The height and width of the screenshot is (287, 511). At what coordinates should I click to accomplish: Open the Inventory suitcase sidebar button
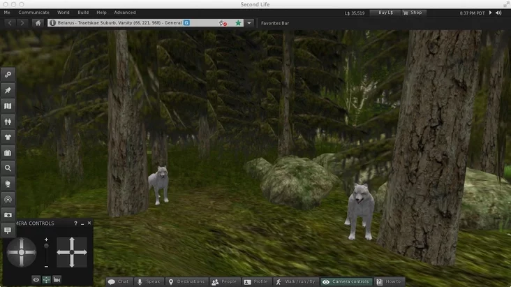point(8,153)
